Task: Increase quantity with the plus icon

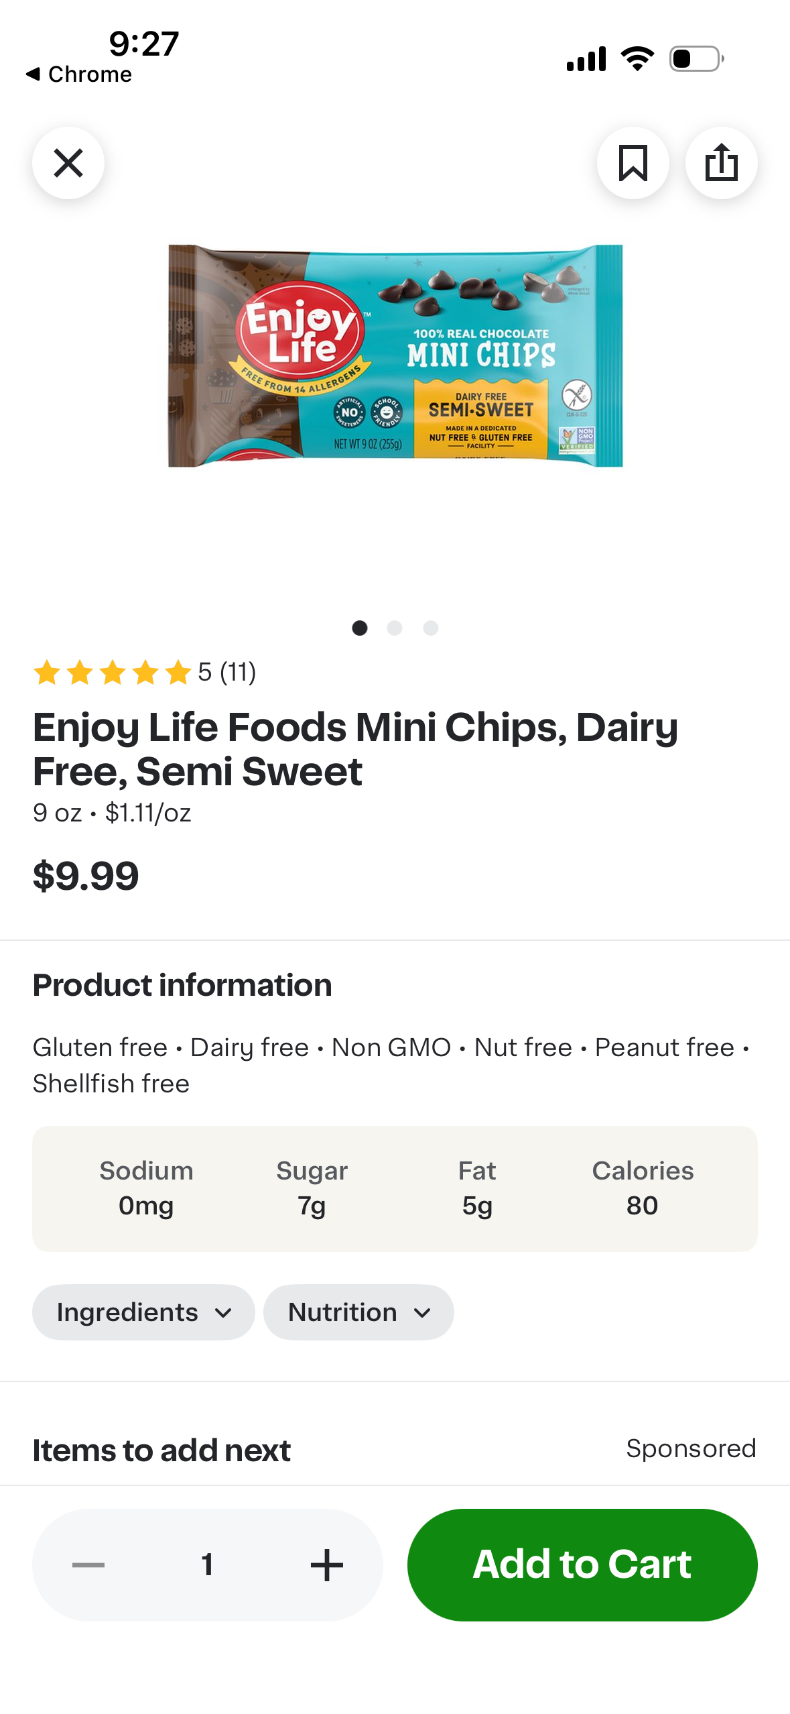Action: tap(327, 1565)
